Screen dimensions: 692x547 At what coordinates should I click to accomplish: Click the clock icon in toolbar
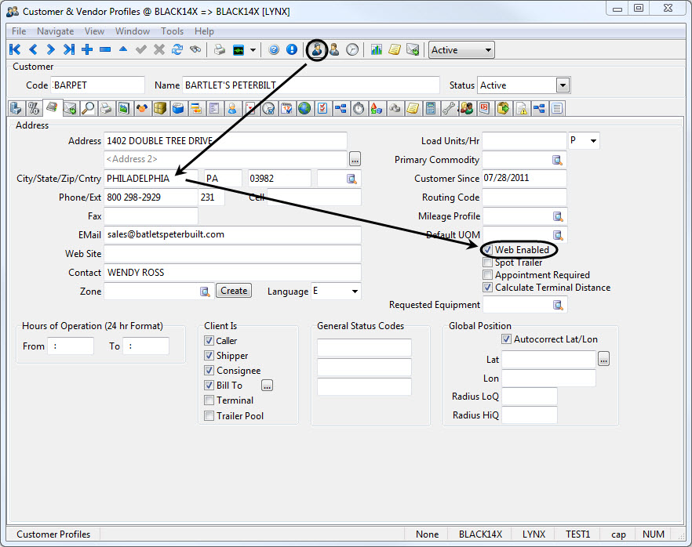(x=352, y=49)
